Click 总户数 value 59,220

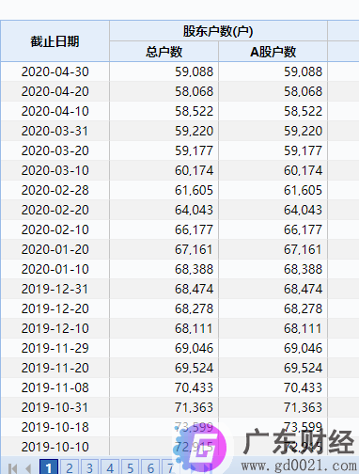point(194,131)
